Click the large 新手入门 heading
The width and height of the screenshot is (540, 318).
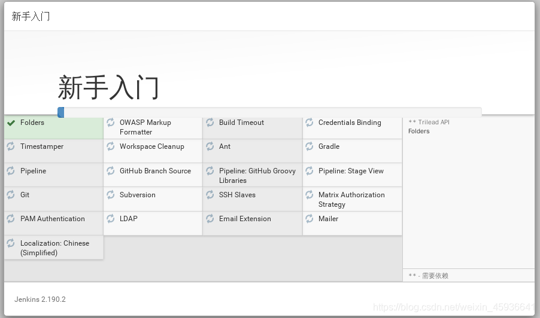point(108,88)
